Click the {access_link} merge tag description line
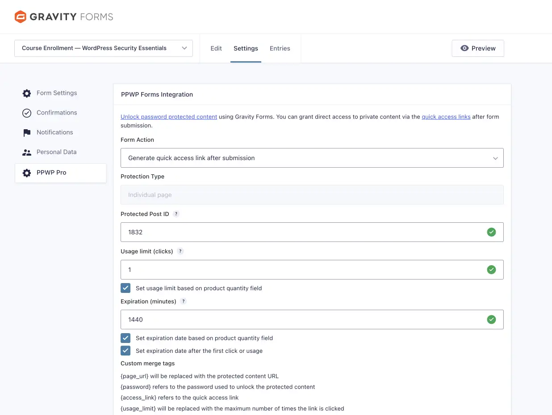Viewport: 552px width, 415px height. click(180, 398)
